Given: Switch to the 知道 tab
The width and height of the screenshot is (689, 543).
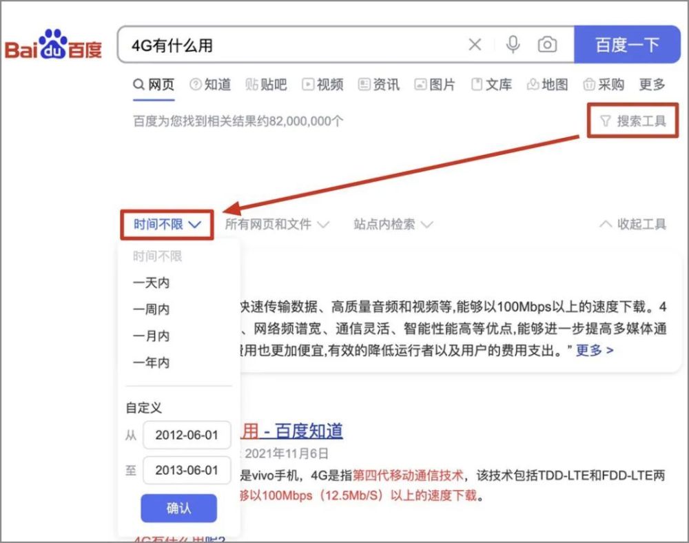Looking at the screenshot, I should coord(210,84).
